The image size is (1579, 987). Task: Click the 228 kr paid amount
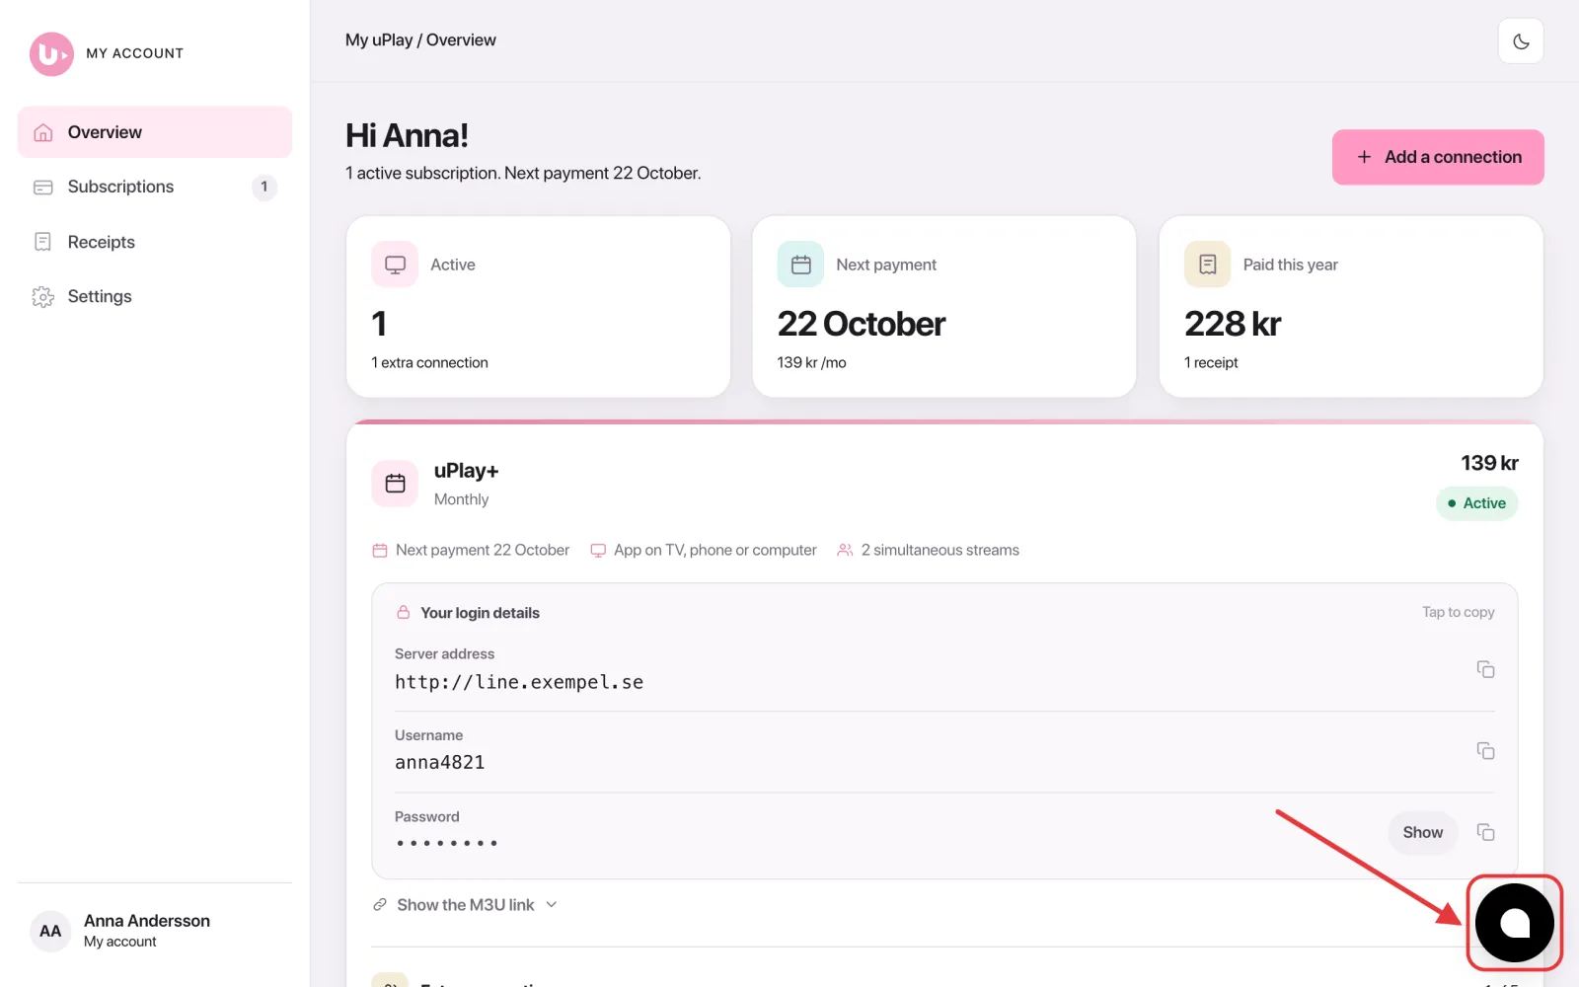click(x=1233, y=324)
